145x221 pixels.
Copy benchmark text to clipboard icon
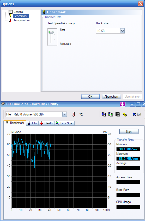[x=104, y=114]
